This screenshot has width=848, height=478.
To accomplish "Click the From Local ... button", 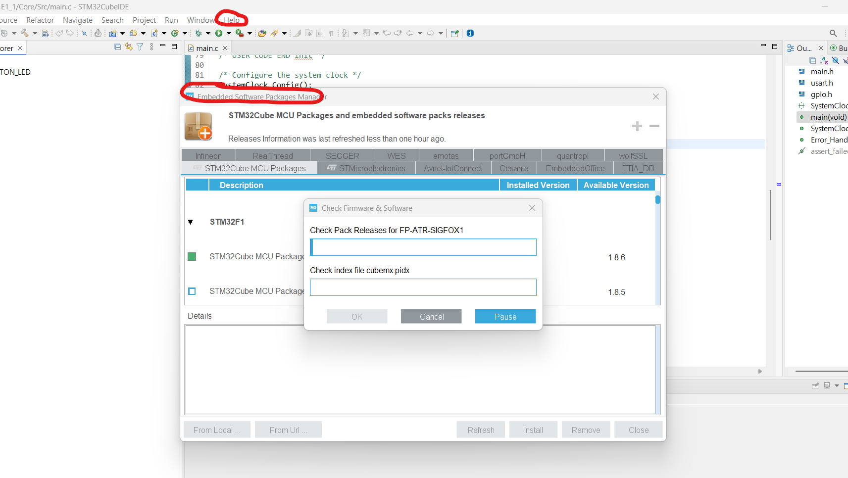I will (x=217, y=430).
